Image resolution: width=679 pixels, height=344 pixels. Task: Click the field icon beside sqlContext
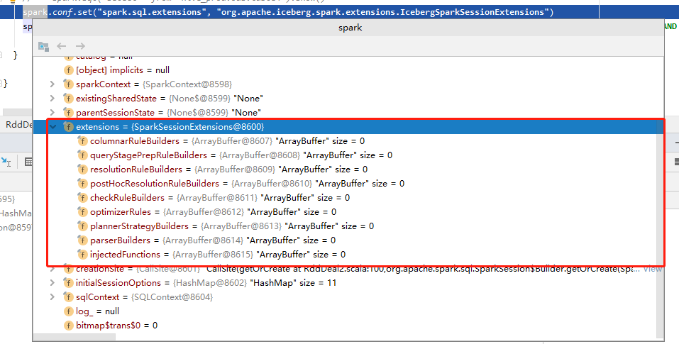(68, 297)
